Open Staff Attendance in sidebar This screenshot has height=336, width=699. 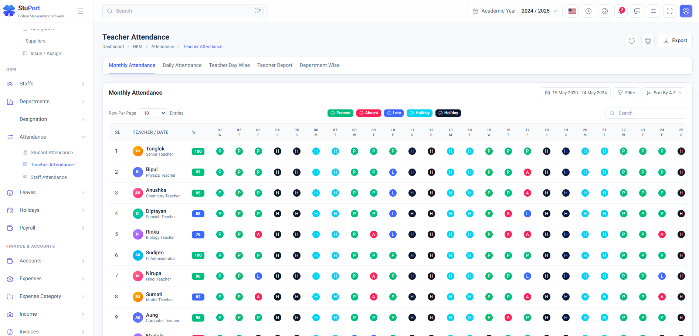[49, 177]
